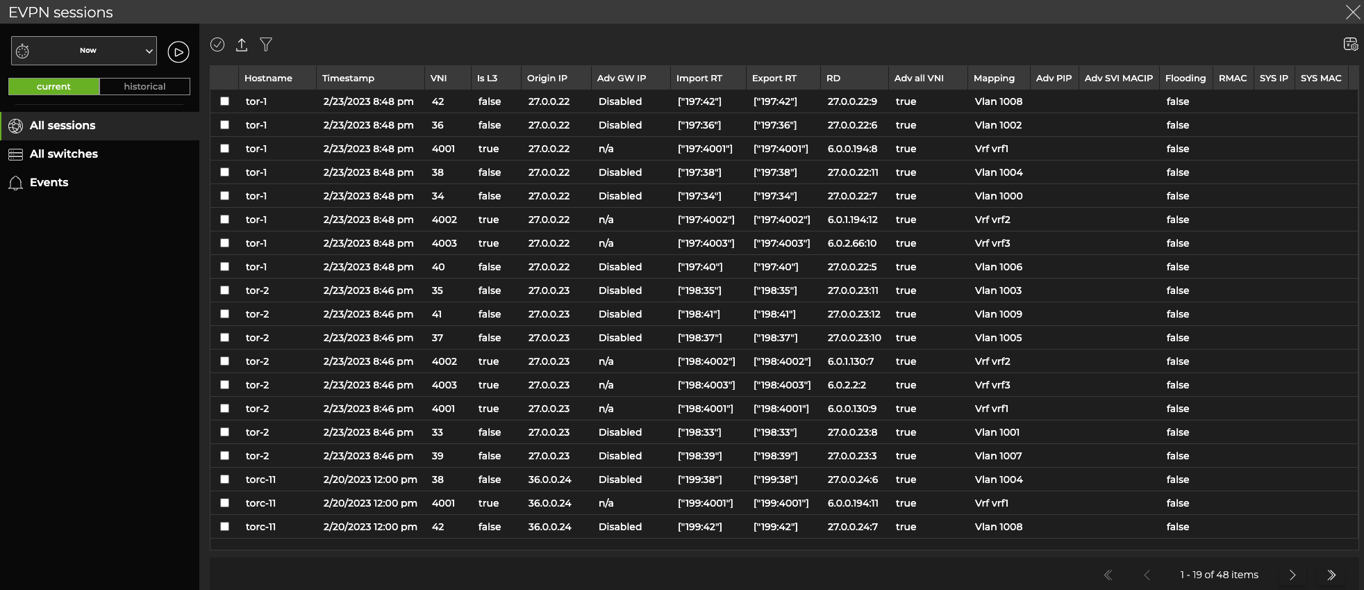
Task: Select checkbox for tor-1 VNI 42 row
Action: pos(224,101)
